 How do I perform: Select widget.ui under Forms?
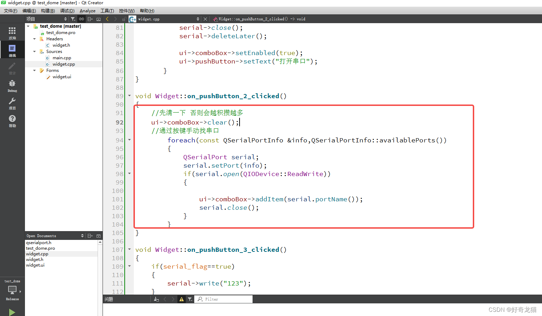click(62, 77)
